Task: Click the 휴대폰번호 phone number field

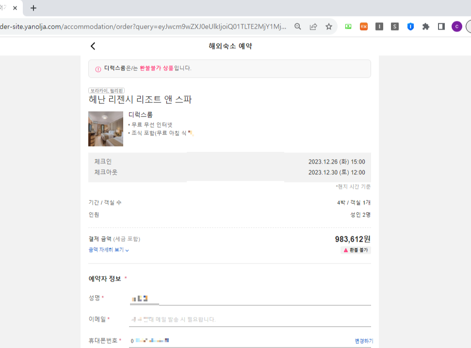Action: pos(240,341)
